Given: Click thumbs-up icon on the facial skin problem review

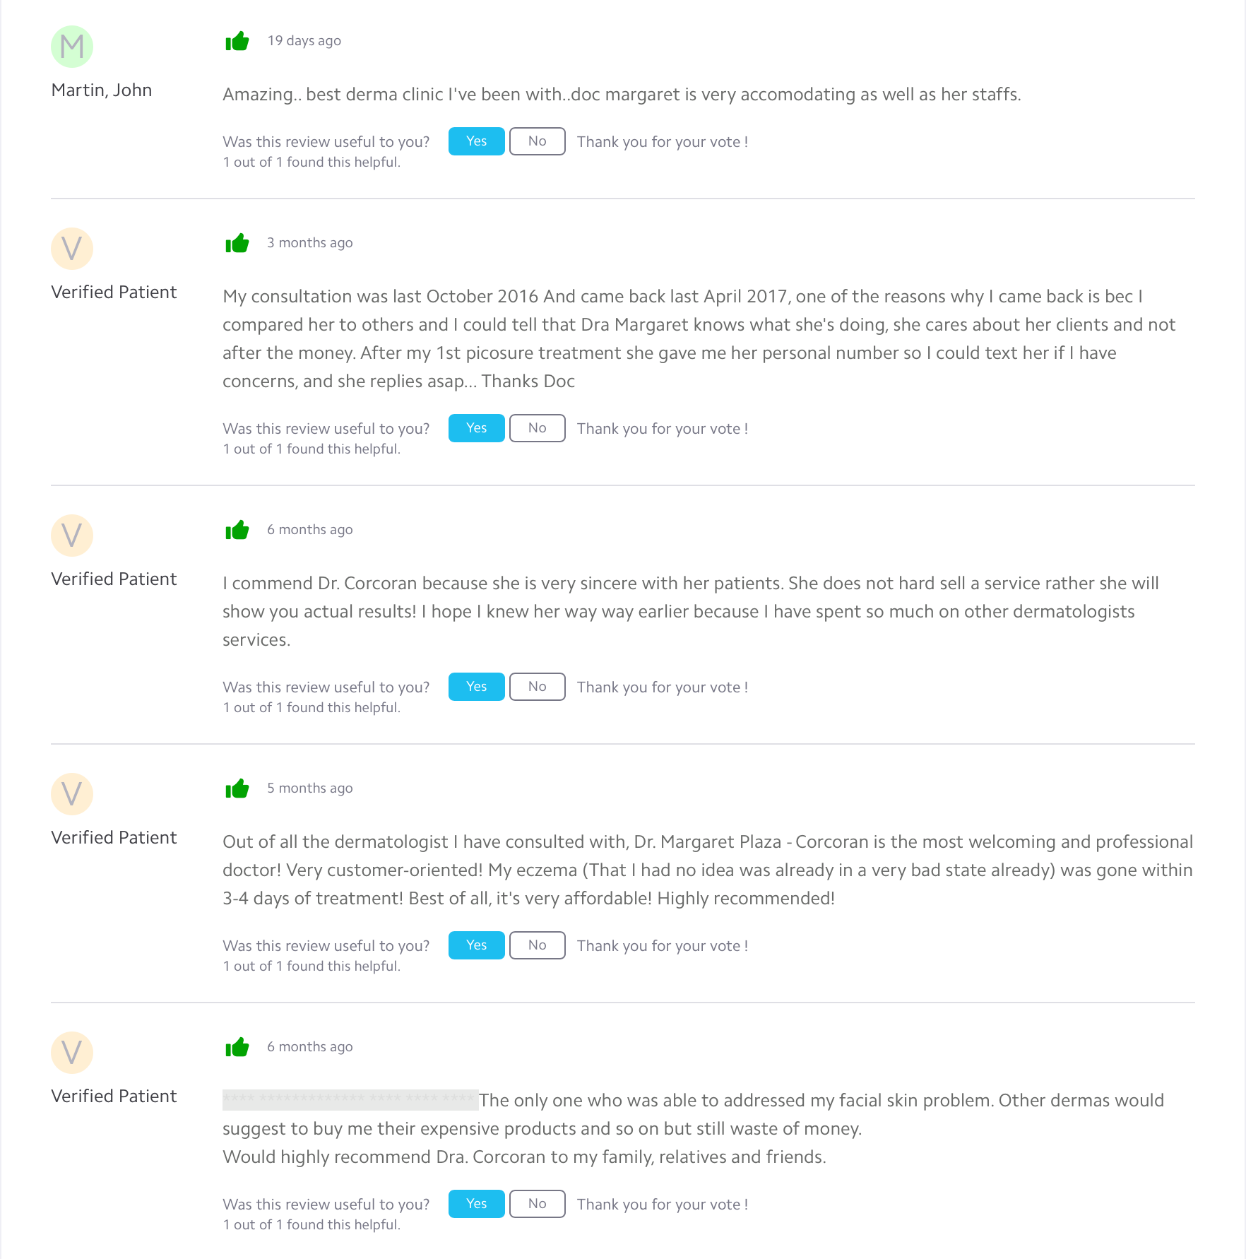Looking at the screenshot, I should [x=237, y=1047].
